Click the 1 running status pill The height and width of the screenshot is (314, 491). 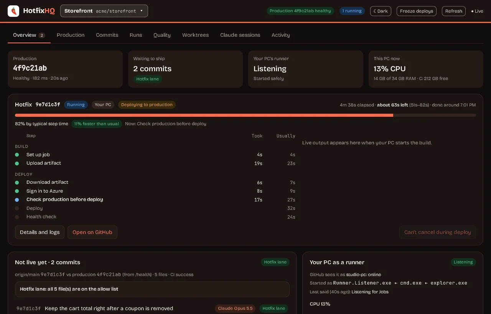point(352,11)
